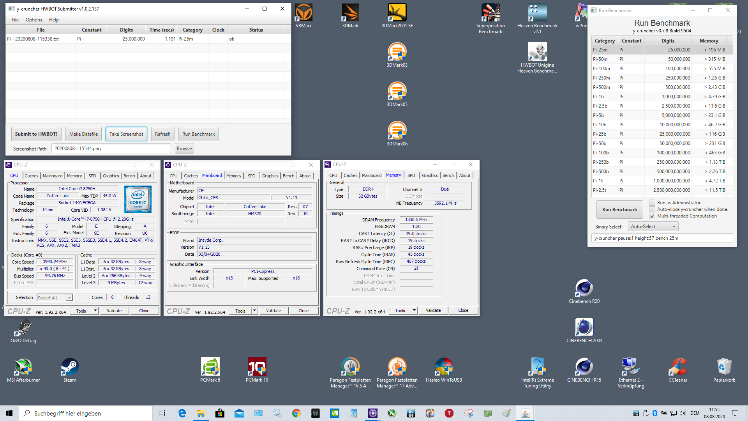The image size is (748, 421).
Task: Open the Intel Extreme Tuning Utility icon
Action: 537,373
